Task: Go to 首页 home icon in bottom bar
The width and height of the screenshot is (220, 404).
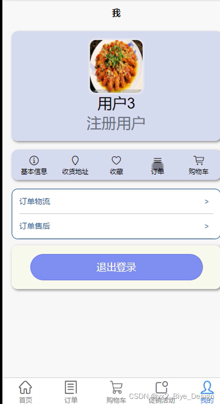Action: [x=25, y=387]
